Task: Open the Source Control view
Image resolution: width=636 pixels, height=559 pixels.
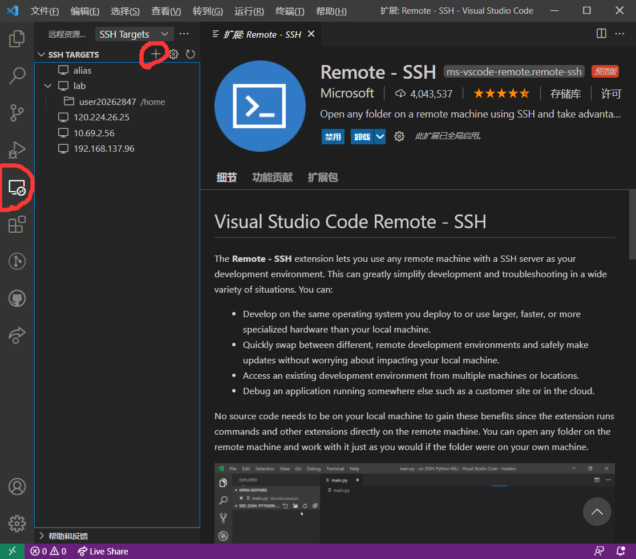Action: 17,113
